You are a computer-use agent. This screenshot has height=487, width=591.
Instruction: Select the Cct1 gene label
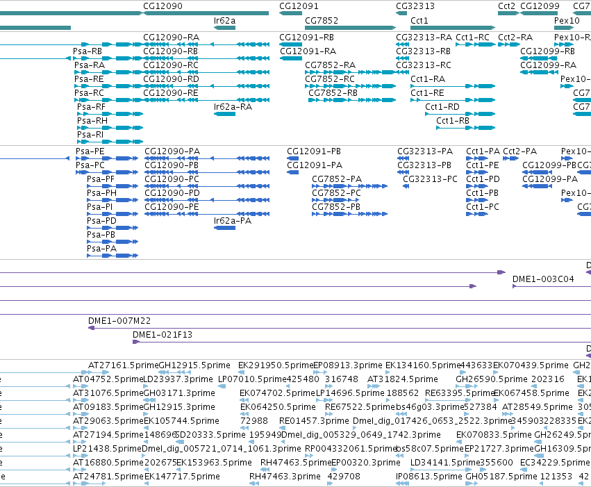coord(419,21)
